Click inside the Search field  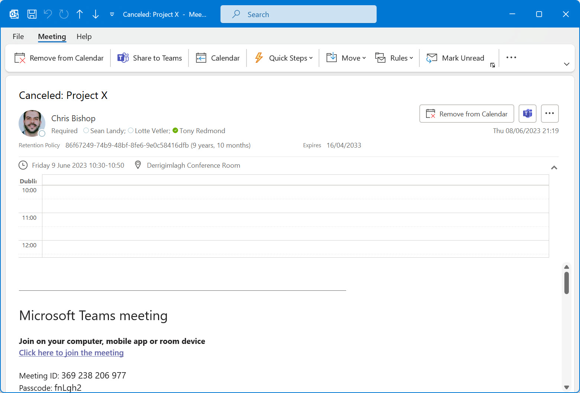coord(298,14)
